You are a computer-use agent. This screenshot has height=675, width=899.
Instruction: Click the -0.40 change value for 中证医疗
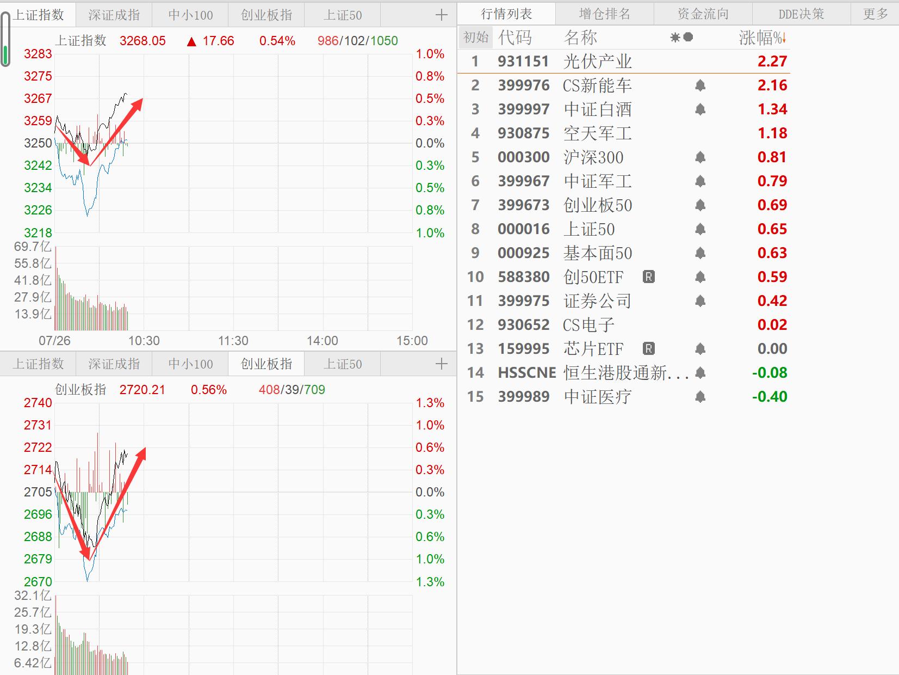click(x=770, y=397)
